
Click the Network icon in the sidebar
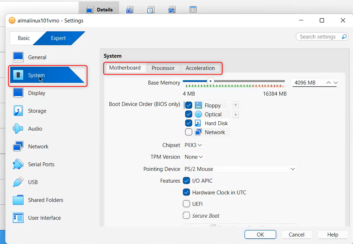click(18, 146)
